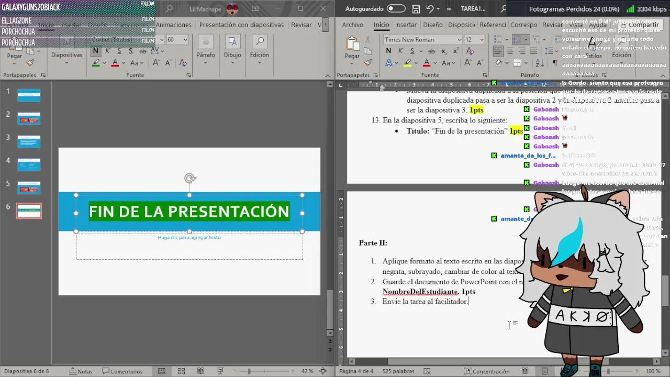Open borders button in Word

click(518, 63)
